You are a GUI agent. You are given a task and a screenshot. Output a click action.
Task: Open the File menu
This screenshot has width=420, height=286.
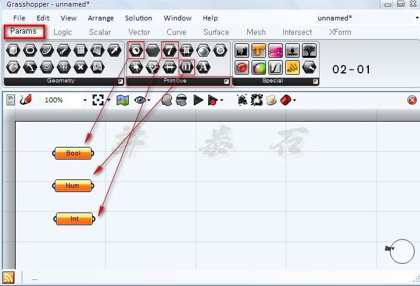pos(19,18)
